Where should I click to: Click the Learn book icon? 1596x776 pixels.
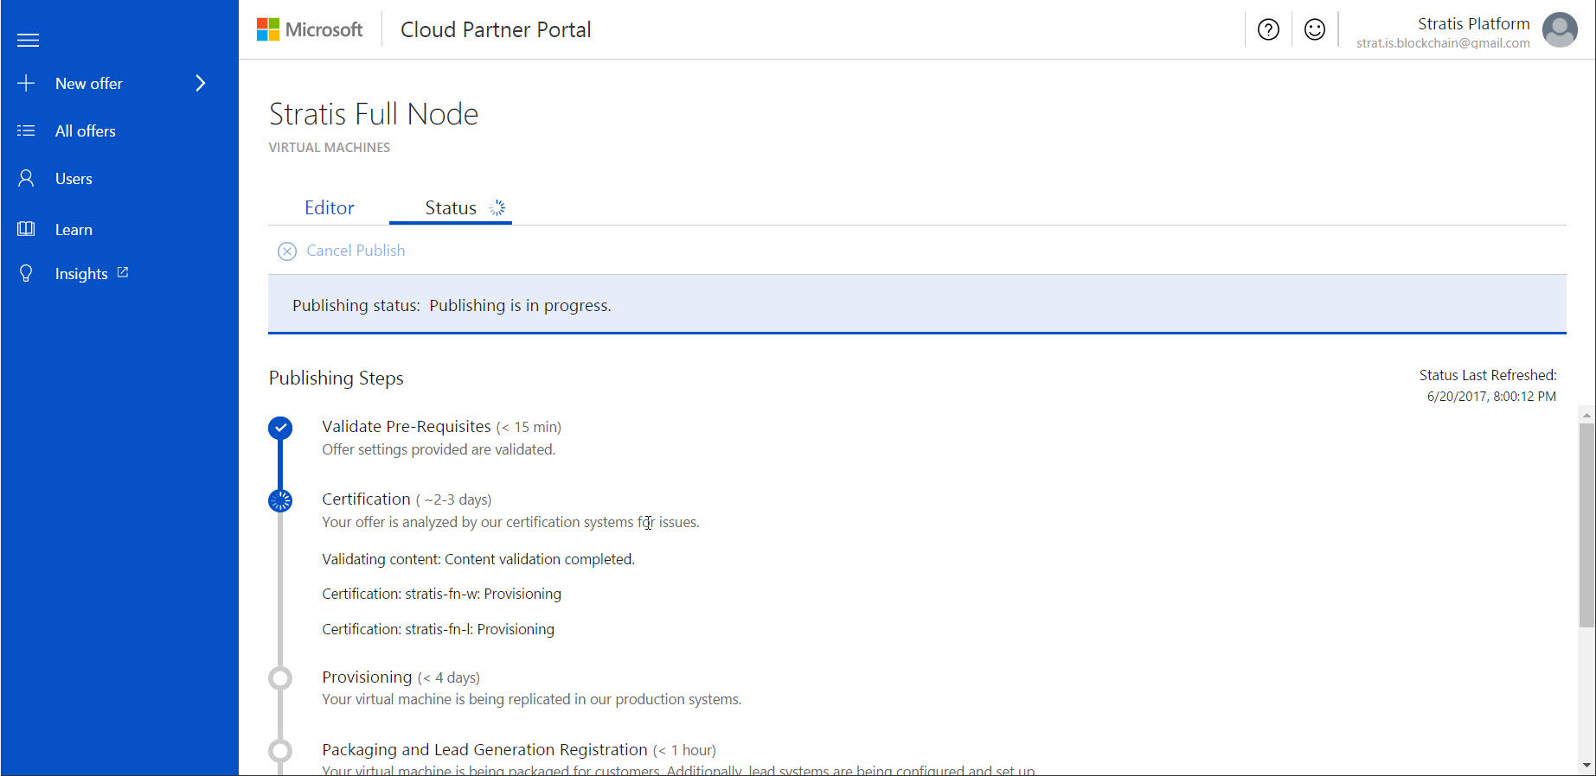26,229
